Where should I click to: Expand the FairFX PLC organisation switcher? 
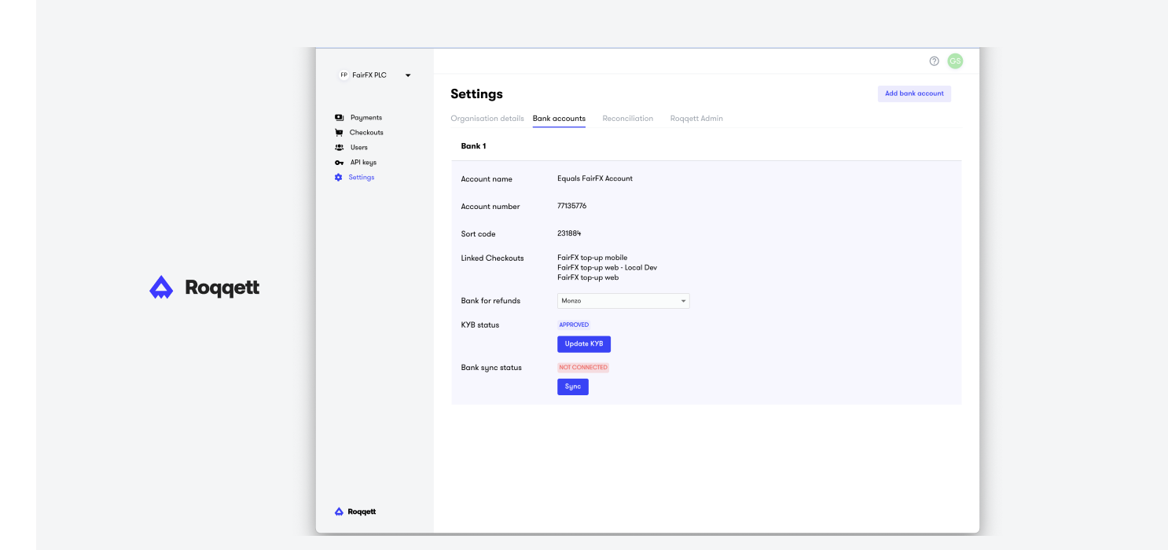[375, 75]
